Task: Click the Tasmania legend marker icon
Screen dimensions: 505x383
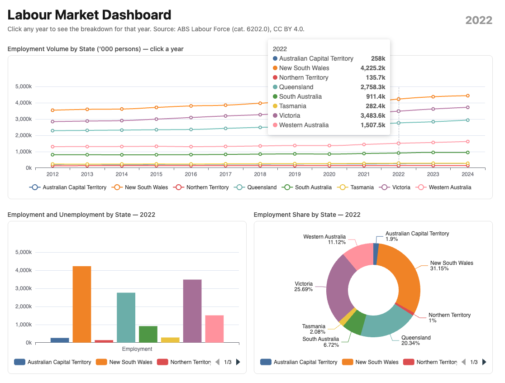Action: coord(342,187)
